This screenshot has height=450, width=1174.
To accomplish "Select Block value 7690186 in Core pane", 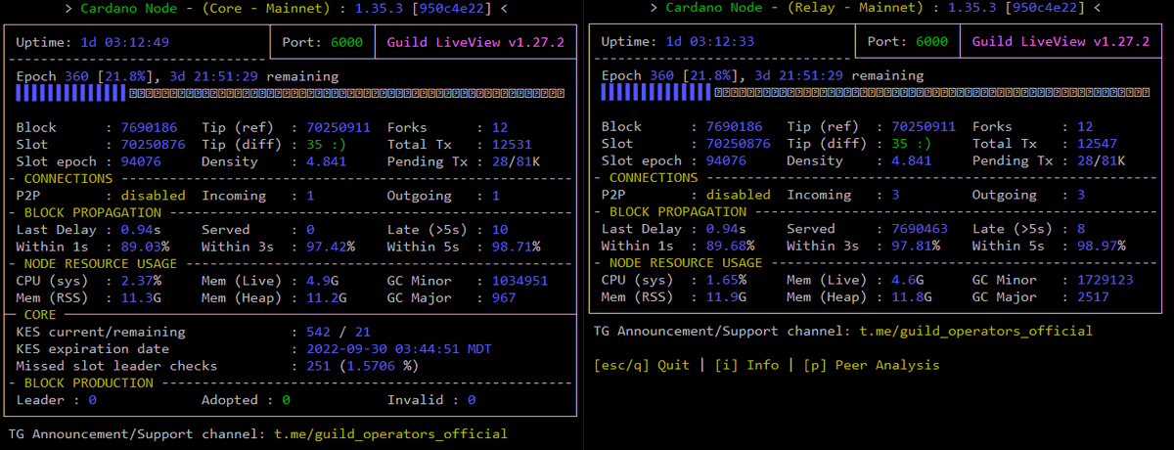I will [x=149, y=127].
